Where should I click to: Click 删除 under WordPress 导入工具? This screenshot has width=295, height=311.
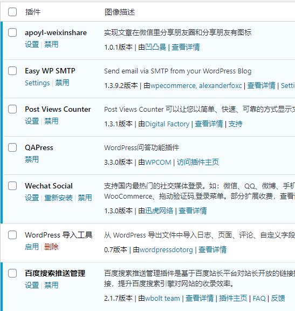pyautogui.click(x=51, y=247)
